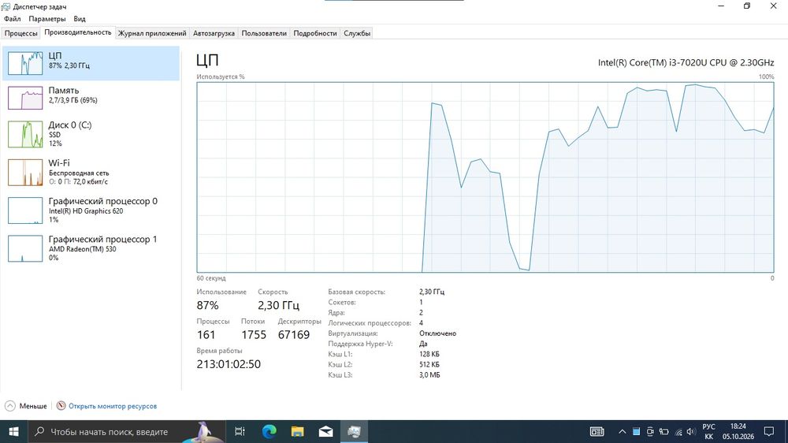Click the taskbar search box
The height and width of the screenshot is (443, 788).
pyautogui.click(x=127, y=431)
